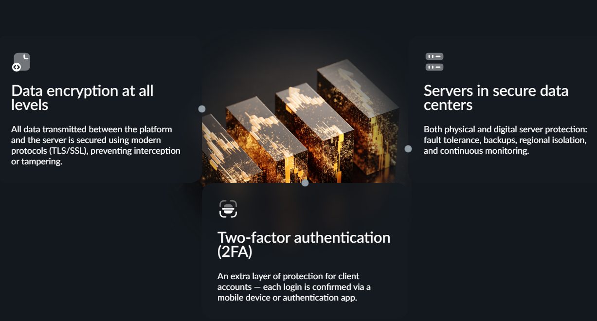This screenshot has height=321, width=597.
Task: Click 'preventing interception or tampering' text
Action: pyautogui.click(x=96, y=156)
